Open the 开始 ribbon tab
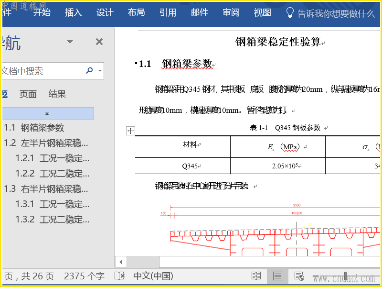The width and height of the screenshot is (382, 287). point(42,12)
